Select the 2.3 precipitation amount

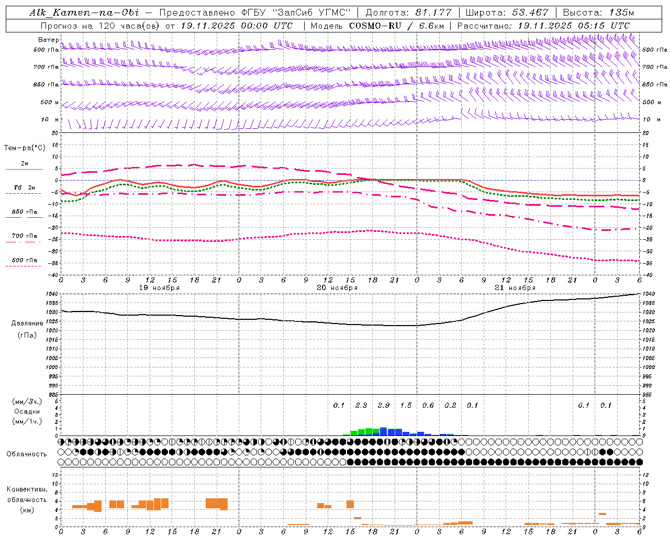click(x=361, y=405)
